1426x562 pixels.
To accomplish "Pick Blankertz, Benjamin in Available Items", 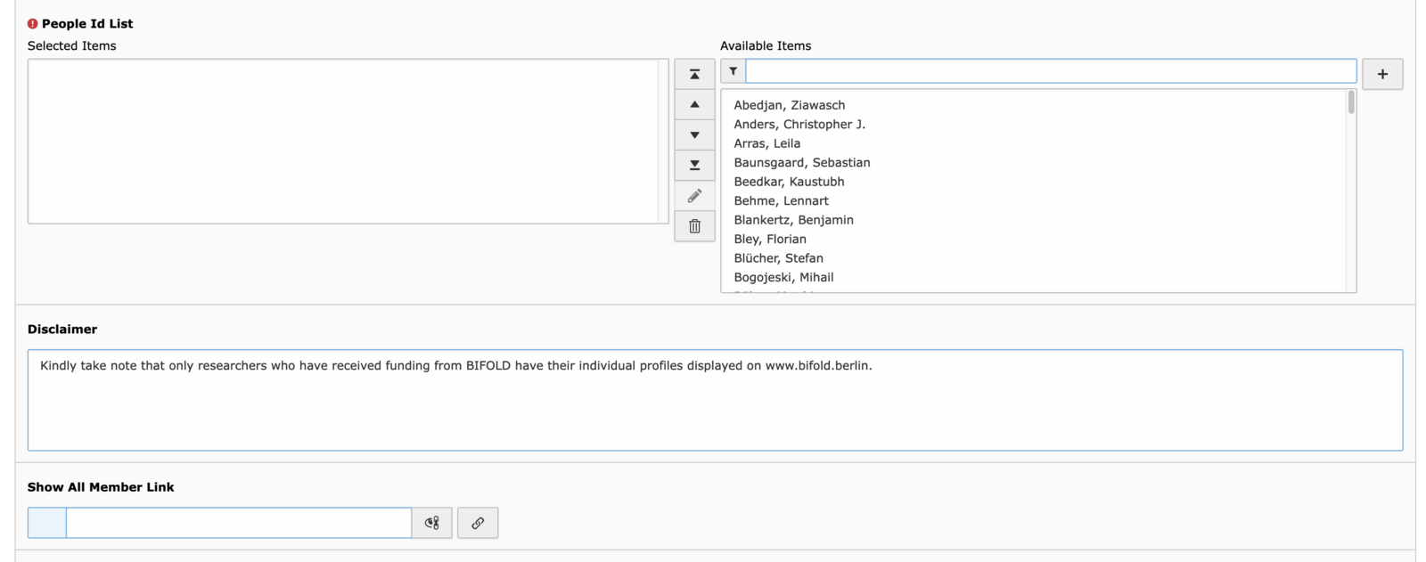I will tap(793, 219).
